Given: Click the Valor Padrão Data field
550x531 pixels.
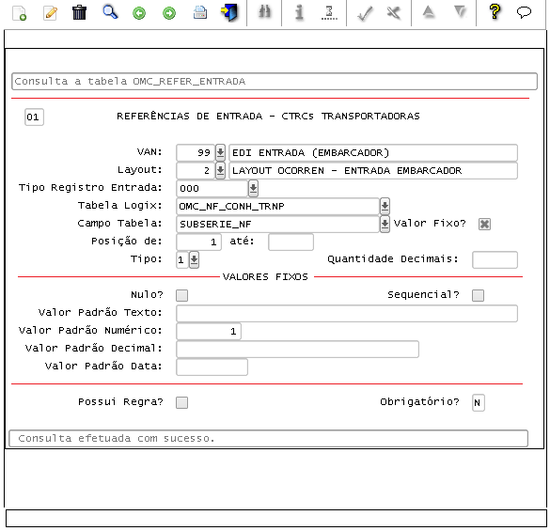Looking at the screenshot, I should [x=212, y=367].
